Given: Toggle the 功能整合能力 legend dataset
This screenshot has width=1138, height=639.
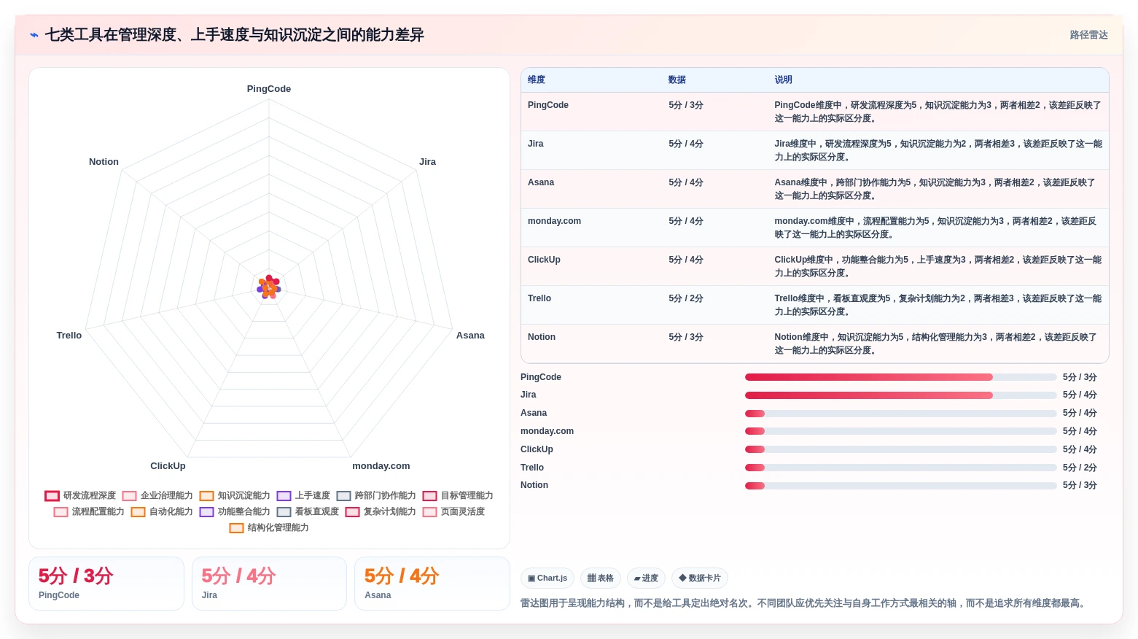Looking at the screenshot, I should 235,511.
